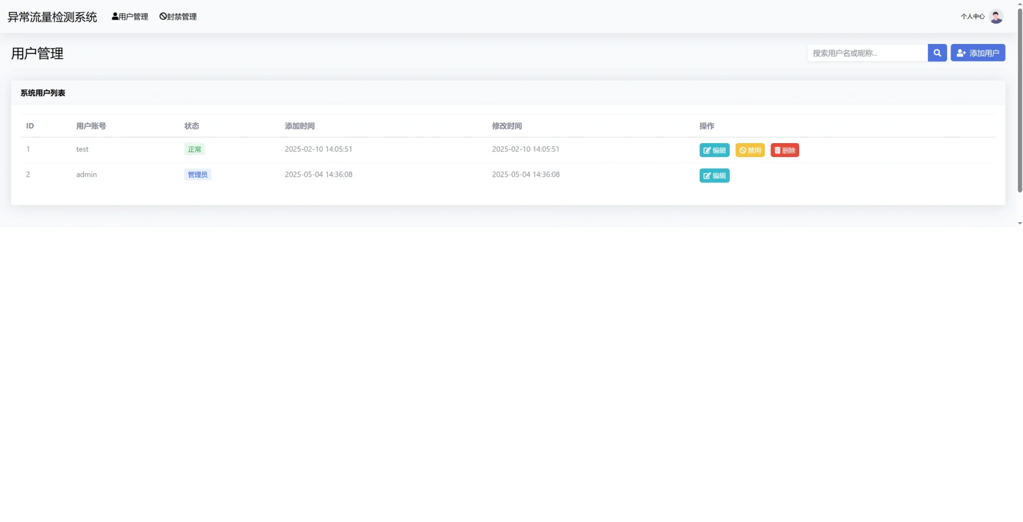Focus the 搜索用户名或昵称 search field
Screen dimensions: 1023x522
[x=867, y=53]
